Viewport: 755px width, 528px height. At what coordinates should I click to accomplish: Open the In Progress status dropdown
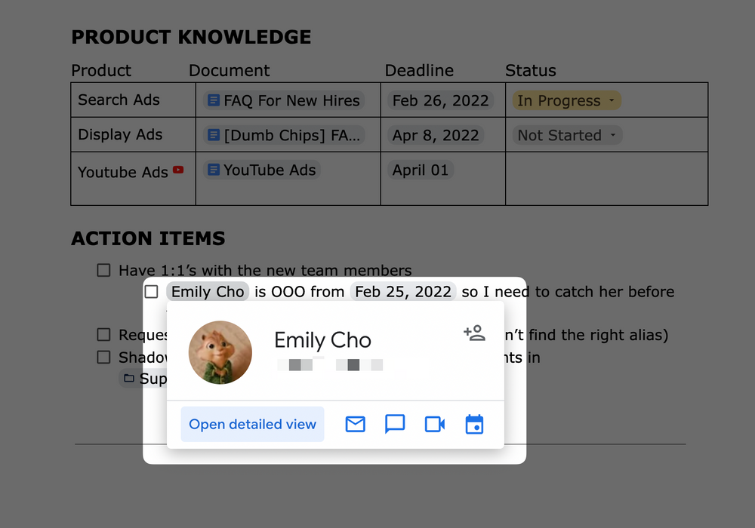pyautogui.click(x=566, y=100)
